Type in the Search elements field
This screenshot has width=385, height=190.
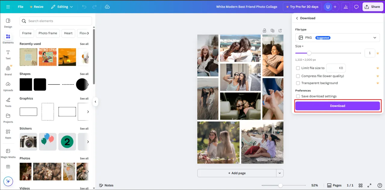(x=56, y=21)
